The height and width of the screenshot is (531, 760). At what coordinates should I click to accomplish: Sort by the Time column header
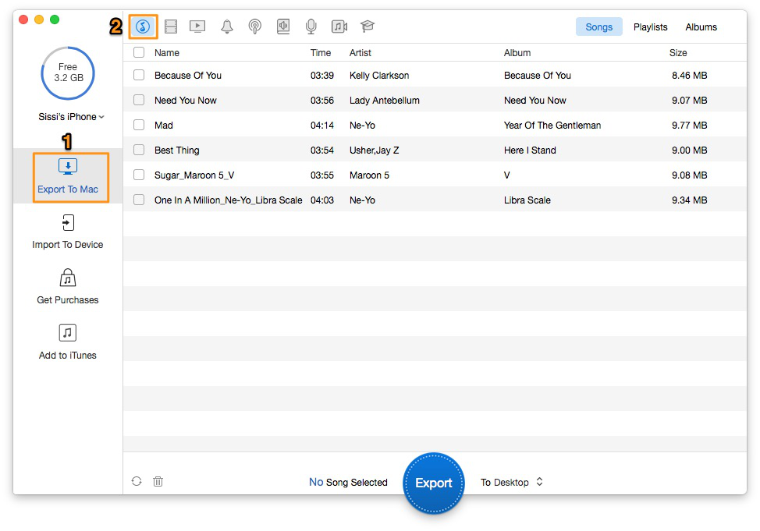tap(321, 53)
